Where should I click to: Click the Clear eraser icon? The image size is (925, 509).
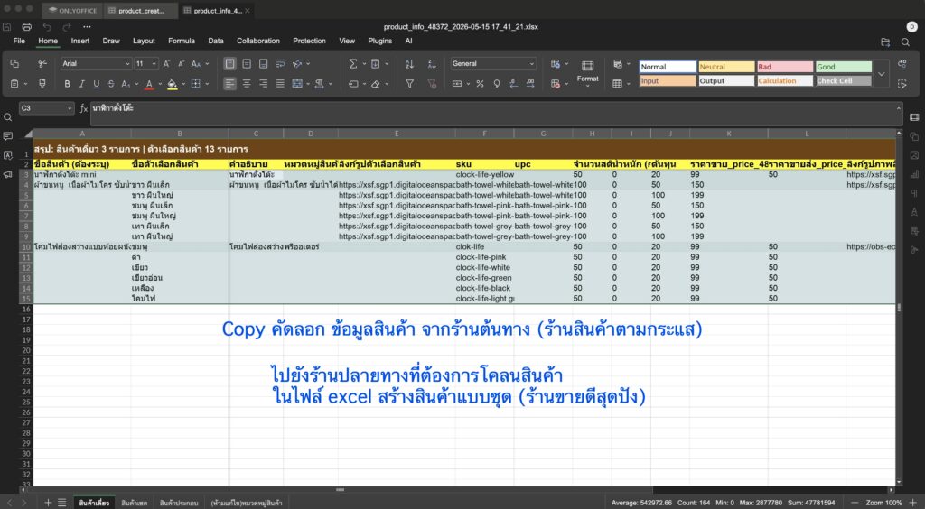tap(376, 84)
